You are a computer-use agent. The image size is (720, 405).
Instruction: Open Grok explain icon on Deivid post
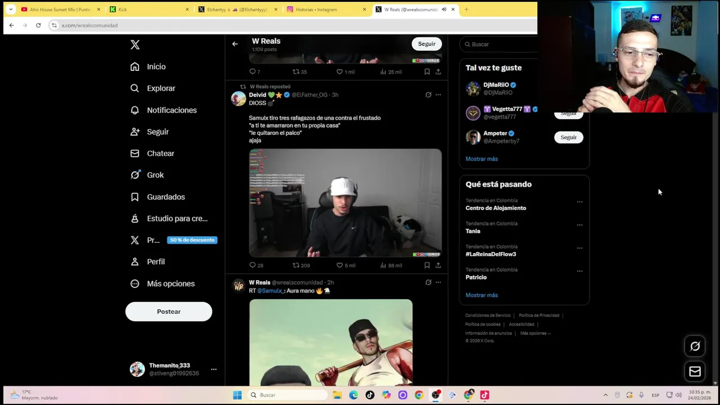[x=428, y=95]
